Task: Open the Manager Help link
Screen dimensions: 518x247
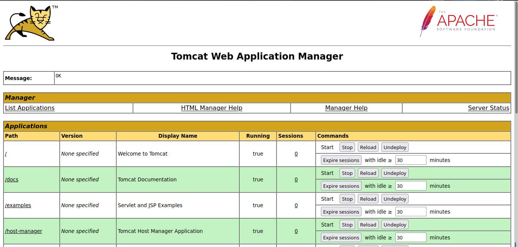Action: pos(346,108)
